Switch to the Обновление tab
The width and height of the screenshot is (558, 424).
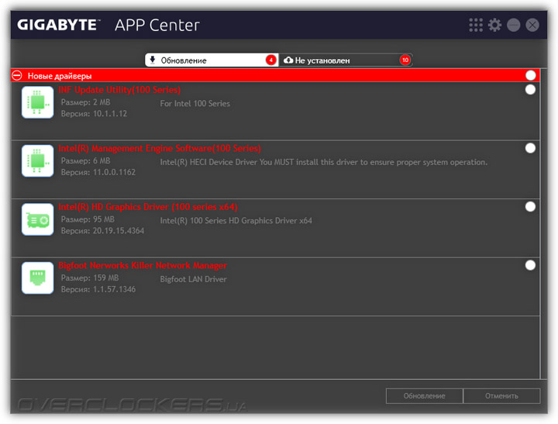[212, 60]
